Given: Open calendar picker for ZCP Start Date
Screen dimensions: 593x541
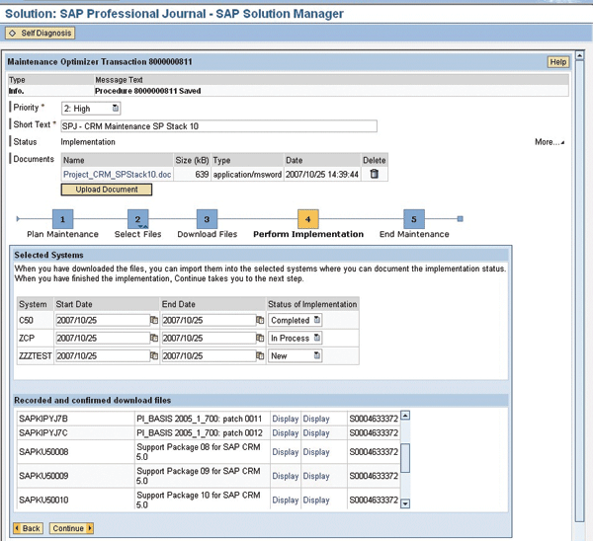Looking at the screenshot, I should pos(154,338).
